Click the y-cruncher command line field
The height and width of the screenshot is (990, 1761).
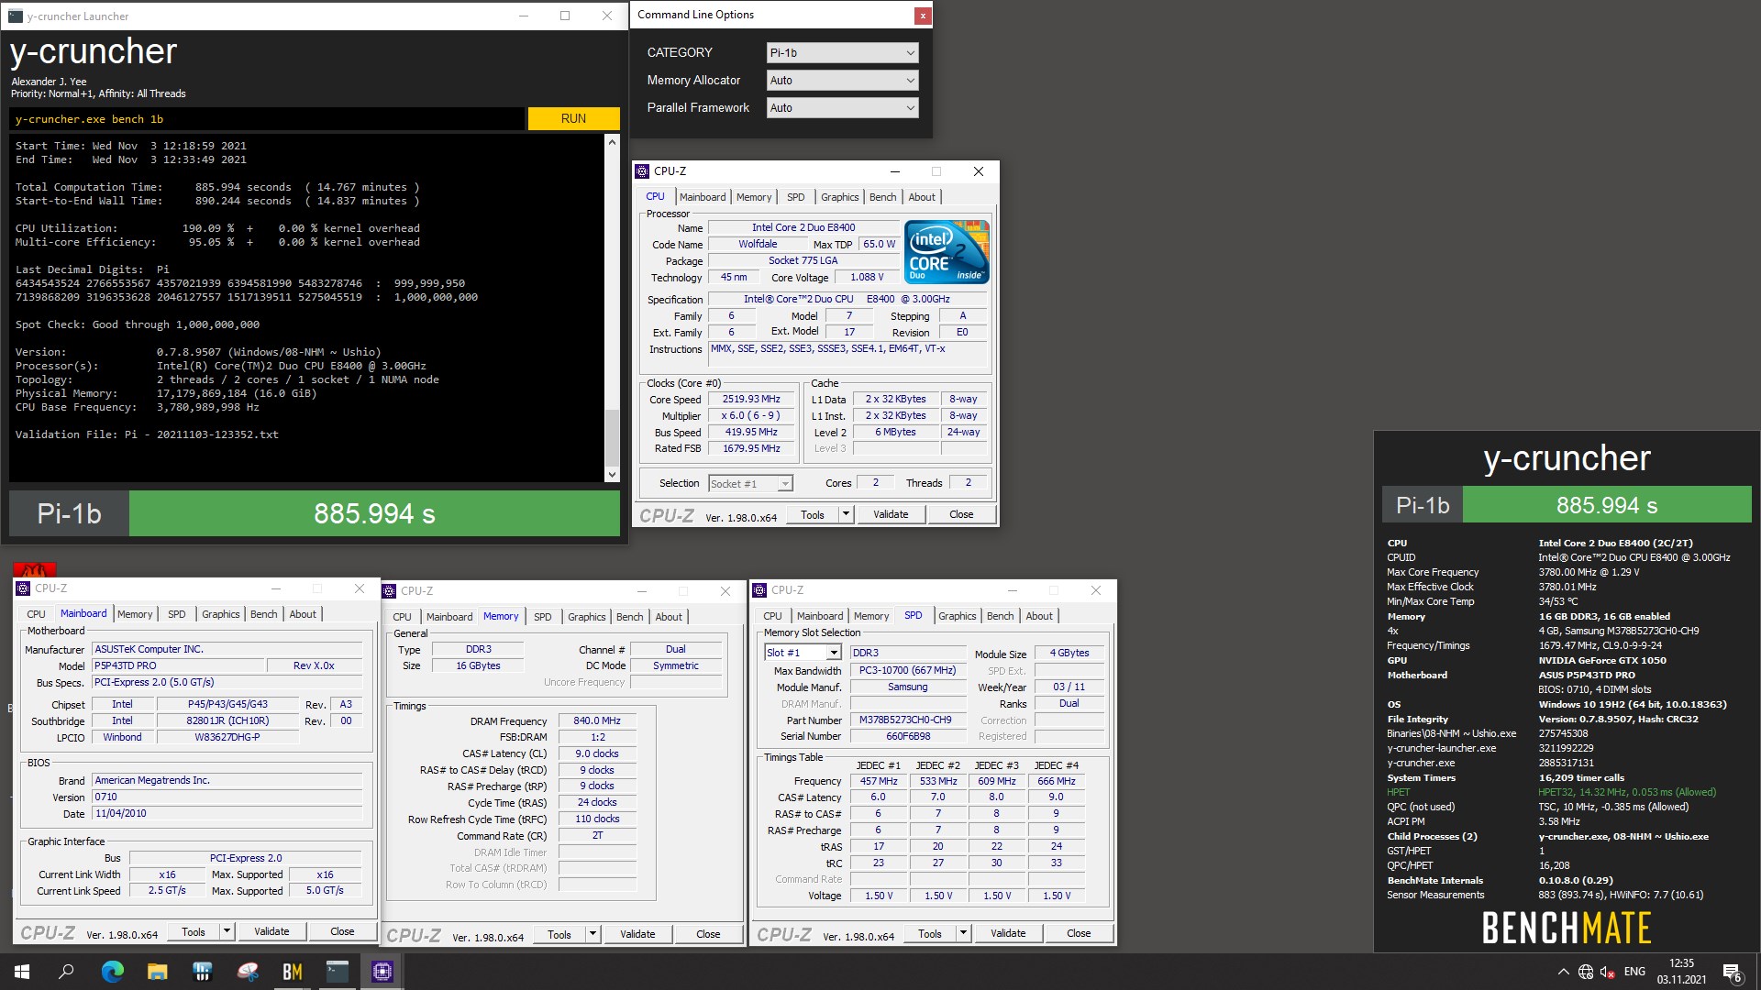[x=268, y=119]
